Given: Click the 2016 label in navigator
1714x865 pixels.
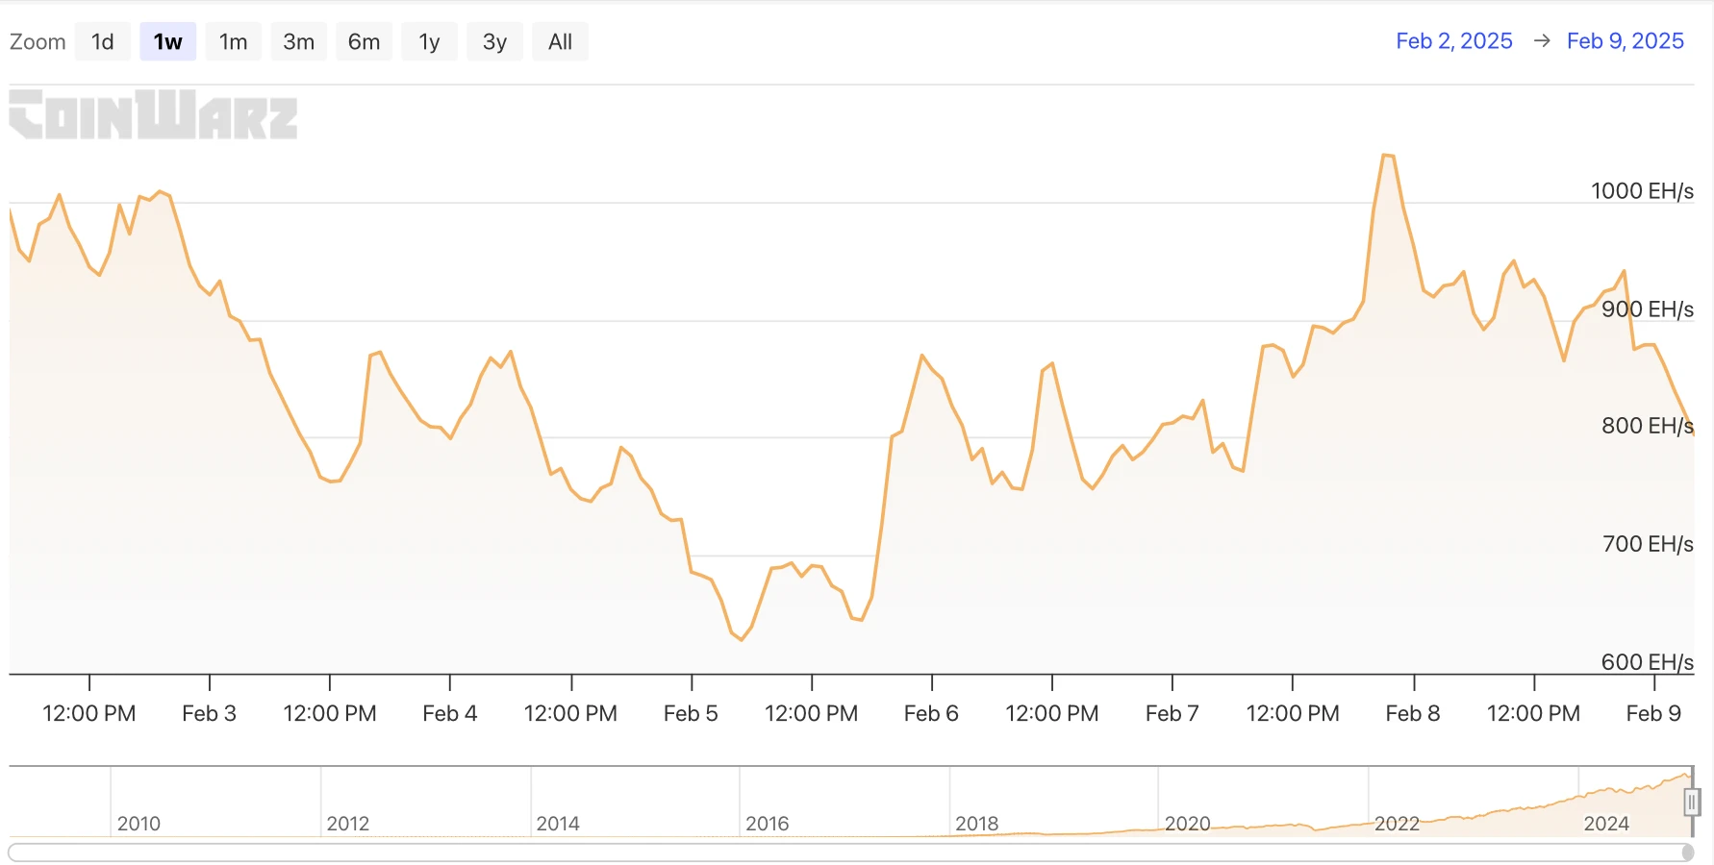Looking at the screenshot, I should point(768,824).
